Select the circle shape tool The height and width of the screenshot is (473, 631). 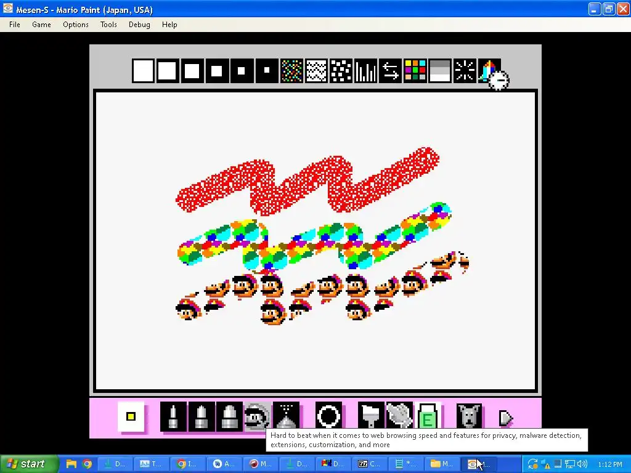pos(329,416)
